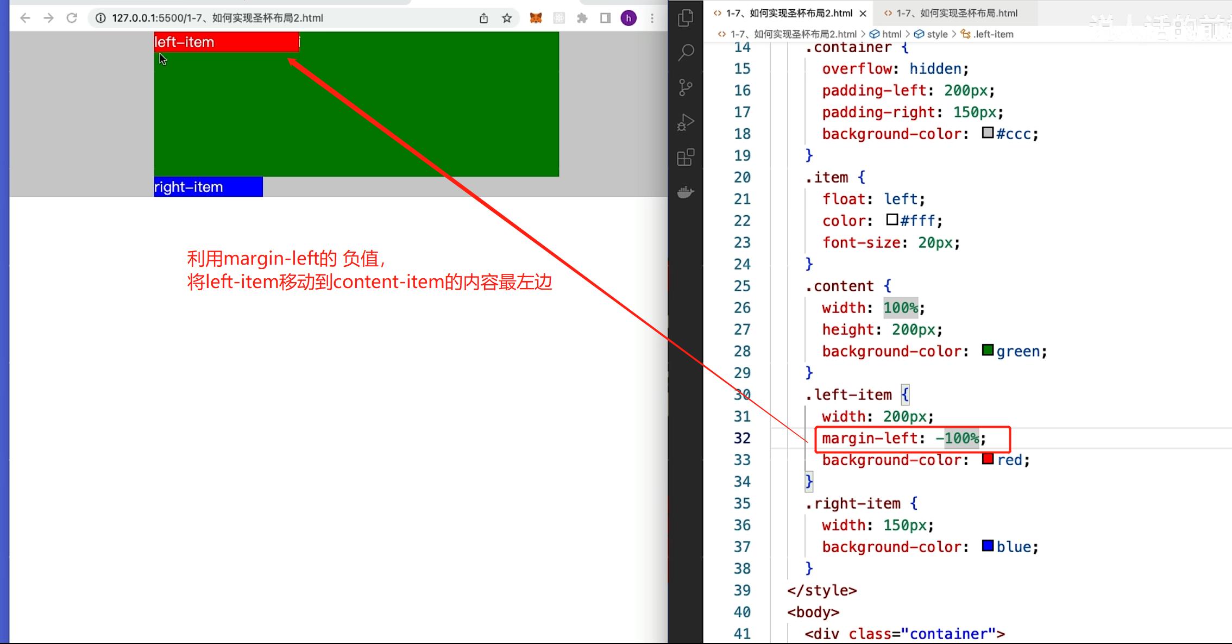Open #ccc color swatch on line 18

(x=988, y=133)
